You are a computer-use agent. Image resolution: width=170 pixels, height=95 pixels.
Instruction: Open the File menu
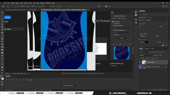(x=5, y=3)
